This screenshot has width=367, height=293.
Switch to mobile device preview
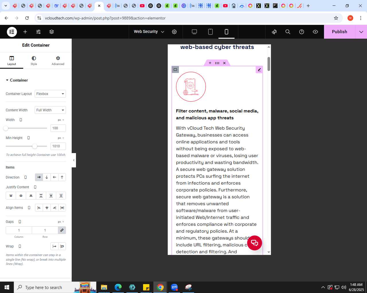click(x=227, y=32)
